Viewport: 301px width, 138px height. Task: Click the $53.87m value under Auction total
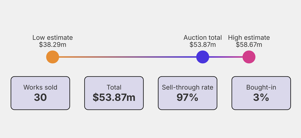click(203, 45)
